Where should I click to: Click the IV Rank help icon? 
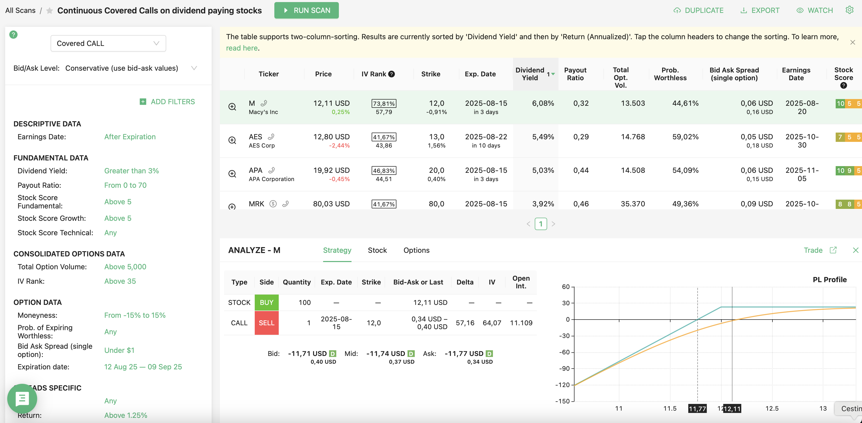[391, 74]
